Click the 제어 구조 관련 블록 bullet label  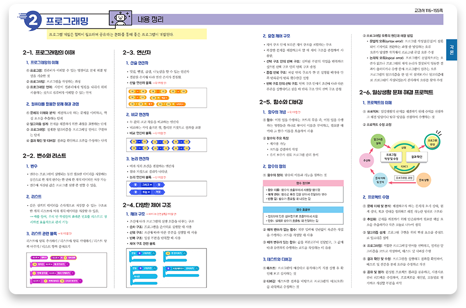coord(142,244)
